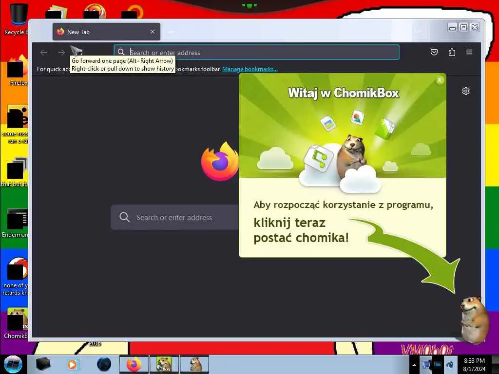Open the network tray icon
The height and width of the screenshot is (374, 499).
tap(438, 365)
